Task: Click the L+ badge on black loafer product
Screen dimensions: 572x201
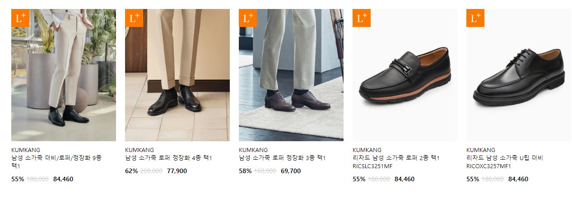Action: tap(362, 18)
